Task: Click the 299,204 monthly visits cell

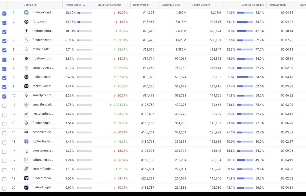Action: coord(181,160)
